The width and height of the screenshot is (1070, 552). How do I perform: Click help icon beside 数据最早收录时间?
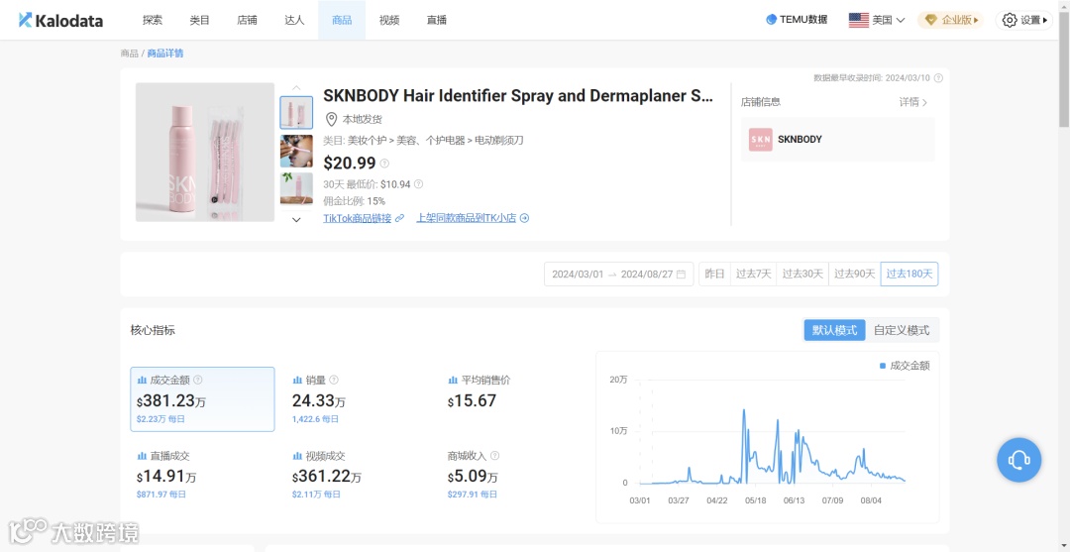938,77
